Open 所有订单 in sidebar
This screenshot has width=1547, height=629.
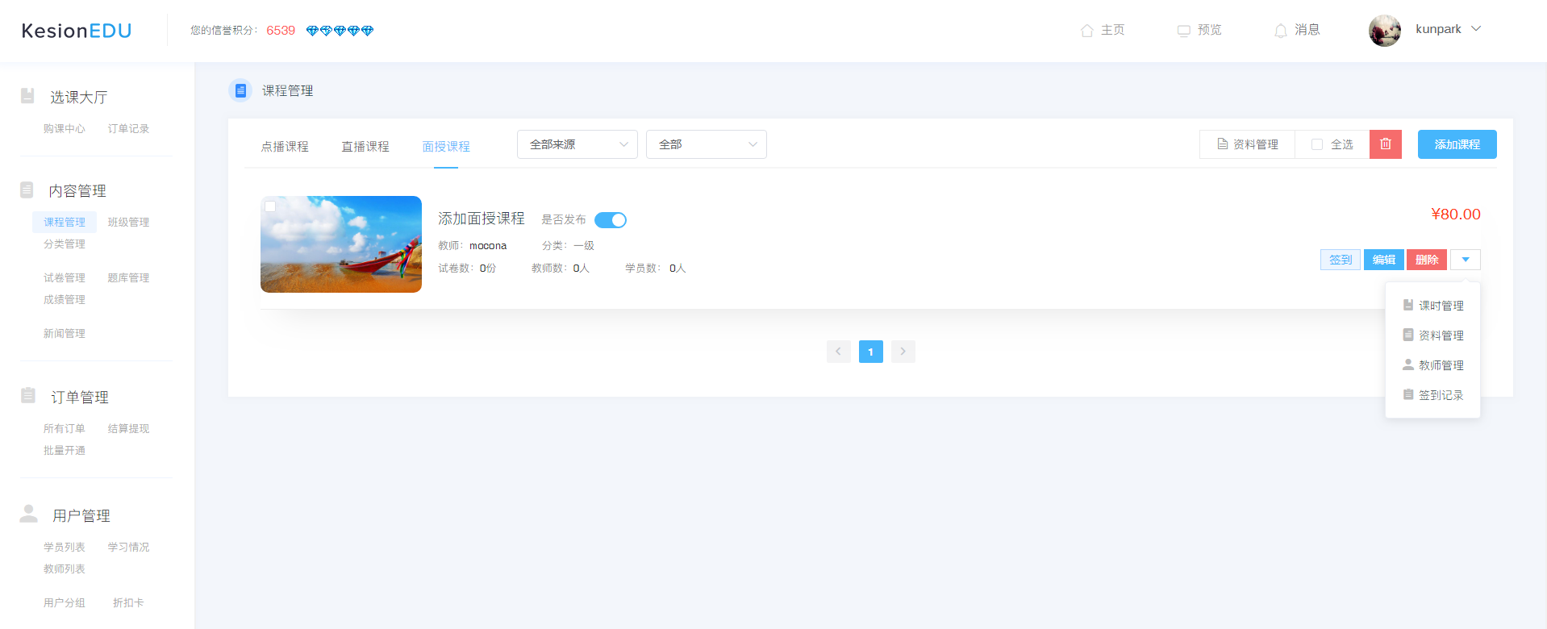click(65, 428)
